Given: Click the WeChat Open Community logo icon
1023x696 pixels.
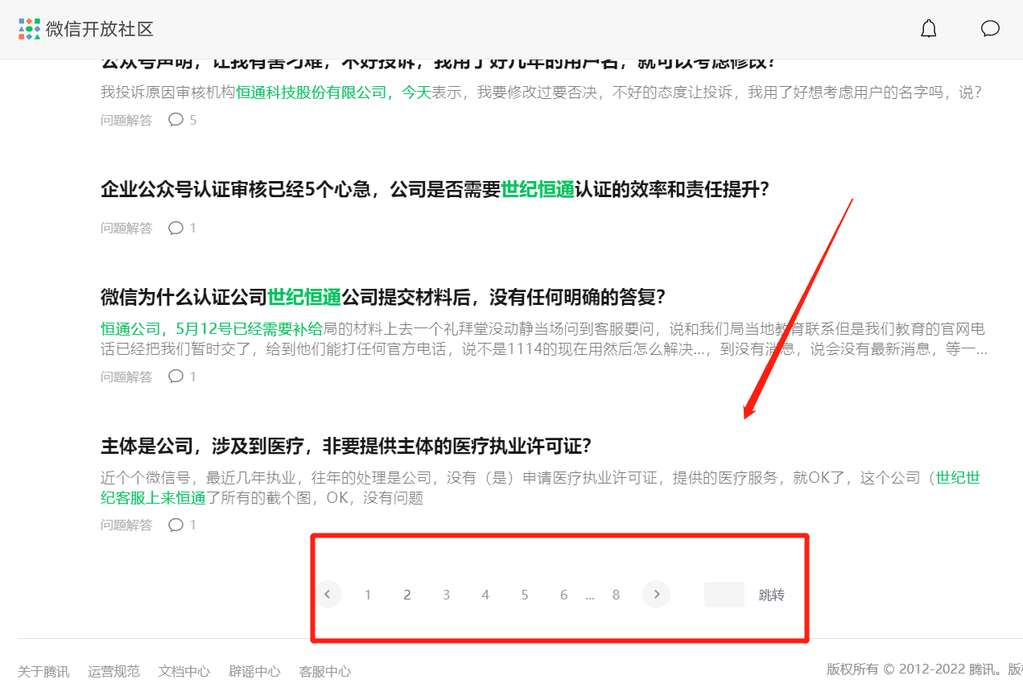Looking at the screenshot, I should 29,29.
